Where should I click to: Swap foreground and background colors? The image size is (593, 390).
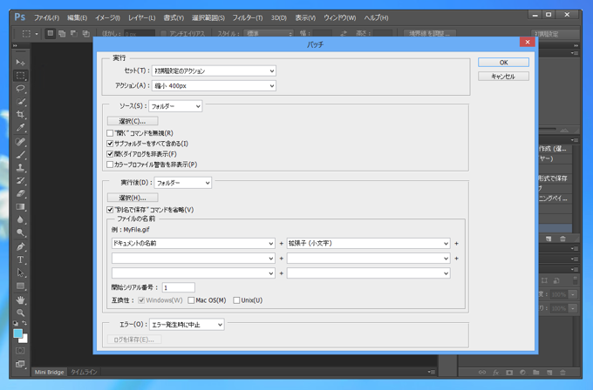tap(24, 323)
